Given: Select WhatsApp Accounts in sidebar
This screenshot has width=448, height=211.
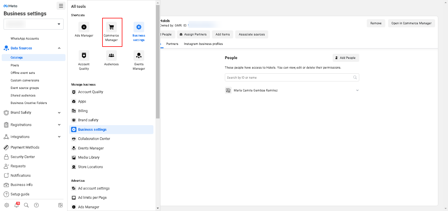Looking at the screenshot, I should (25, 39).
